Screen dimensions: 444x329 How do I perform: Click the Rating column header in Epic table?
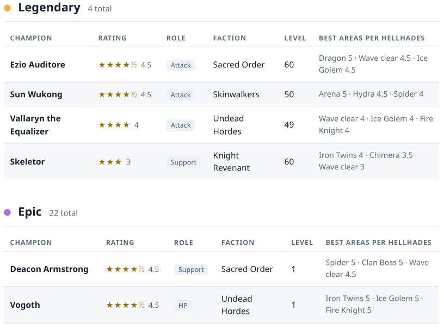point(120,243)
